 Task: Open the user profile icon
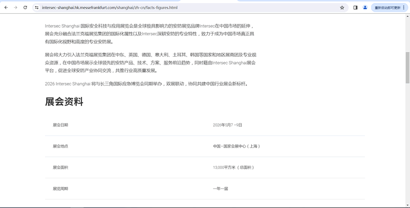[x=365, y=8]
